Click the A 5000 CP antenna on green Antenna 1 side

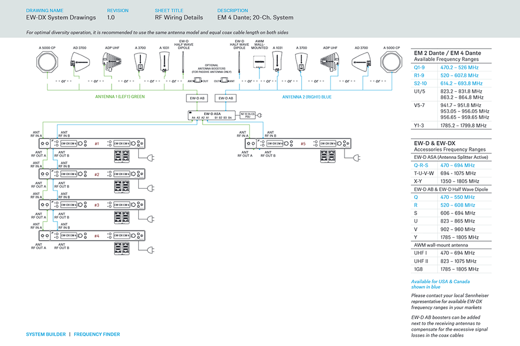(47, 62)
